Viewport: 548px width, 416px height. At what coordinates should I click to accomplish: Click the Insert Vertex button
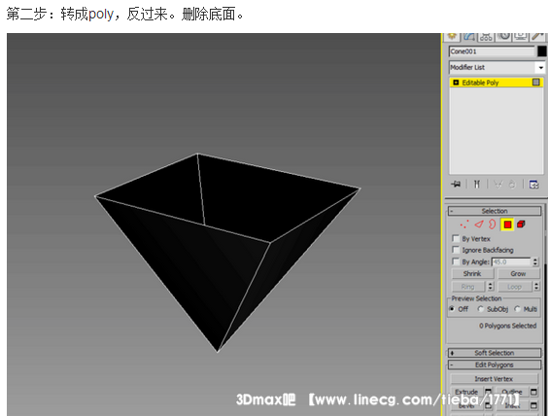pyautogui.click(x=494, y=379)
